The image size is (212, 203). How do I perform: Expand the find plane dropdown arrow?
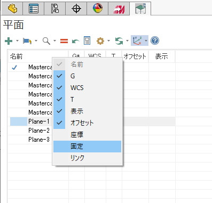54,41
